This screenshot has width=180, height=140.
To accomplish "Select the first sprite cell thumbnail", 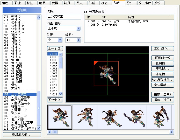I will click(x=60, y=117).
